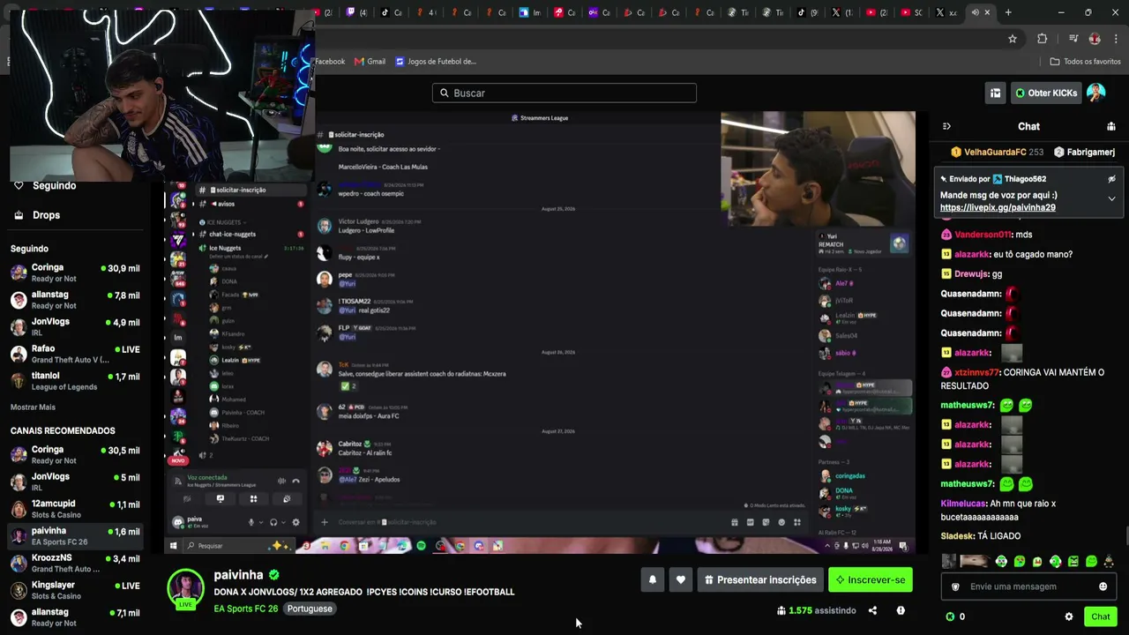Click the Obter KICKs button
The image size is (1129, 635).
click(1046, 93)
